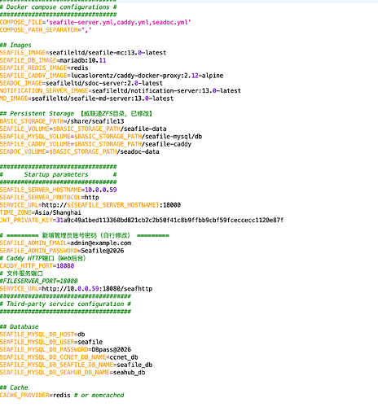Click the SEAFILE_MYSQL_DB_PASSWORD line
Screen dimensions: 378x407
(65, 349)
